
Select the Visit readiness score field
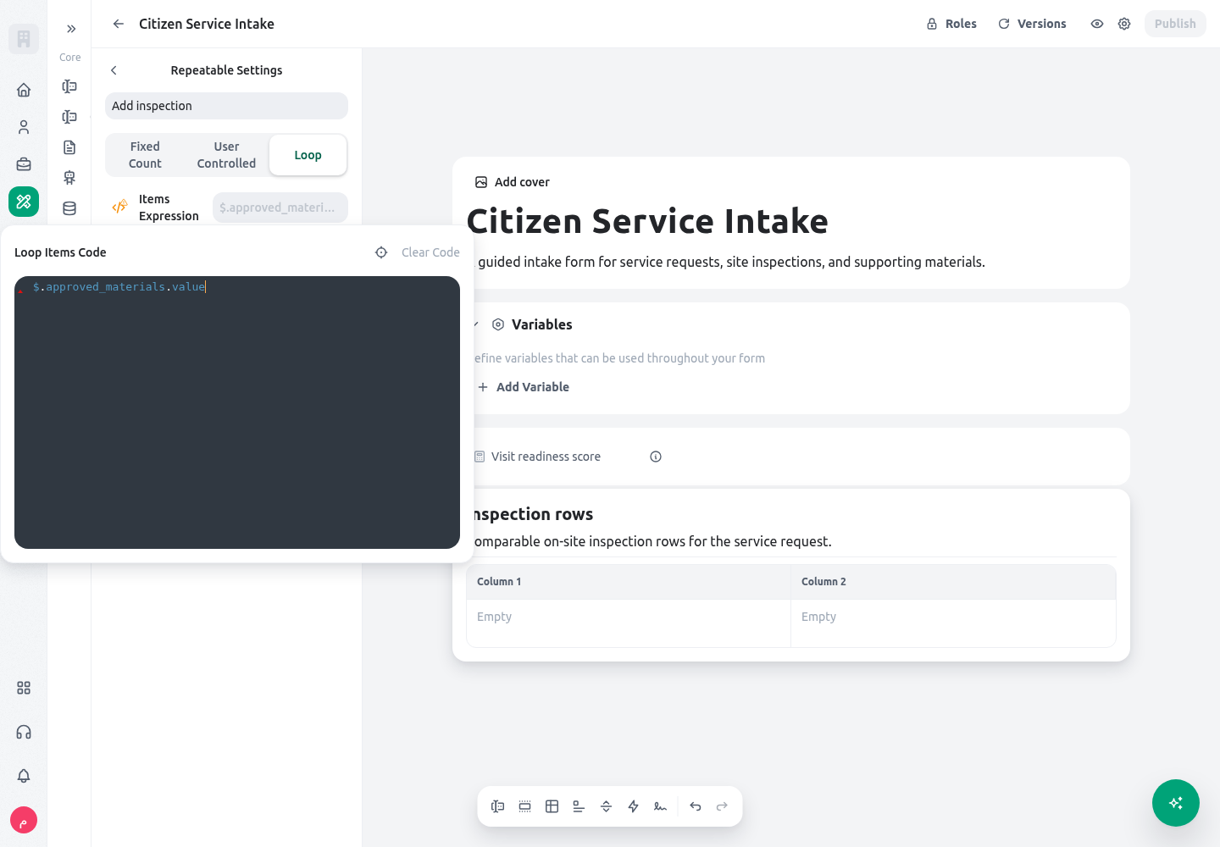tap(546, 457)
